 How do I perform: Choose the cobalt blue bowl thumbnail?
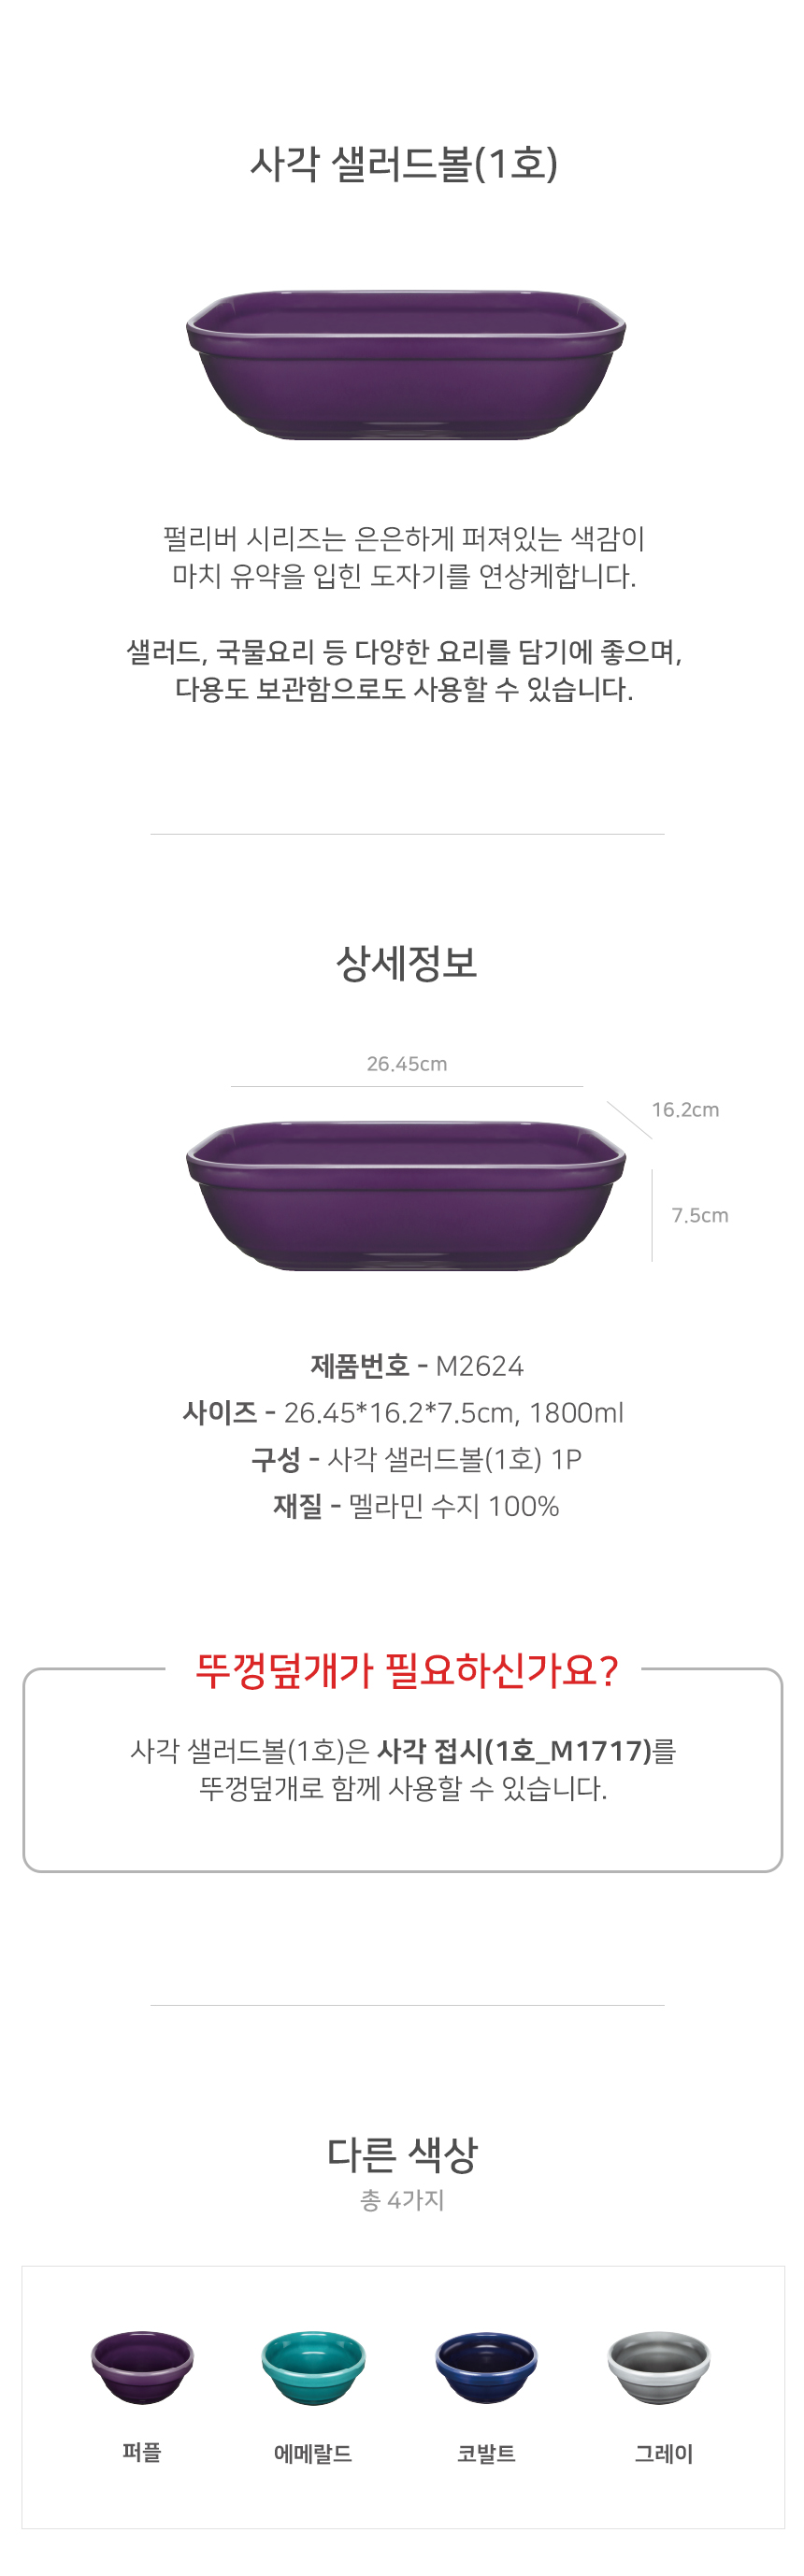pyautogui.click(x=486, y=2366)
